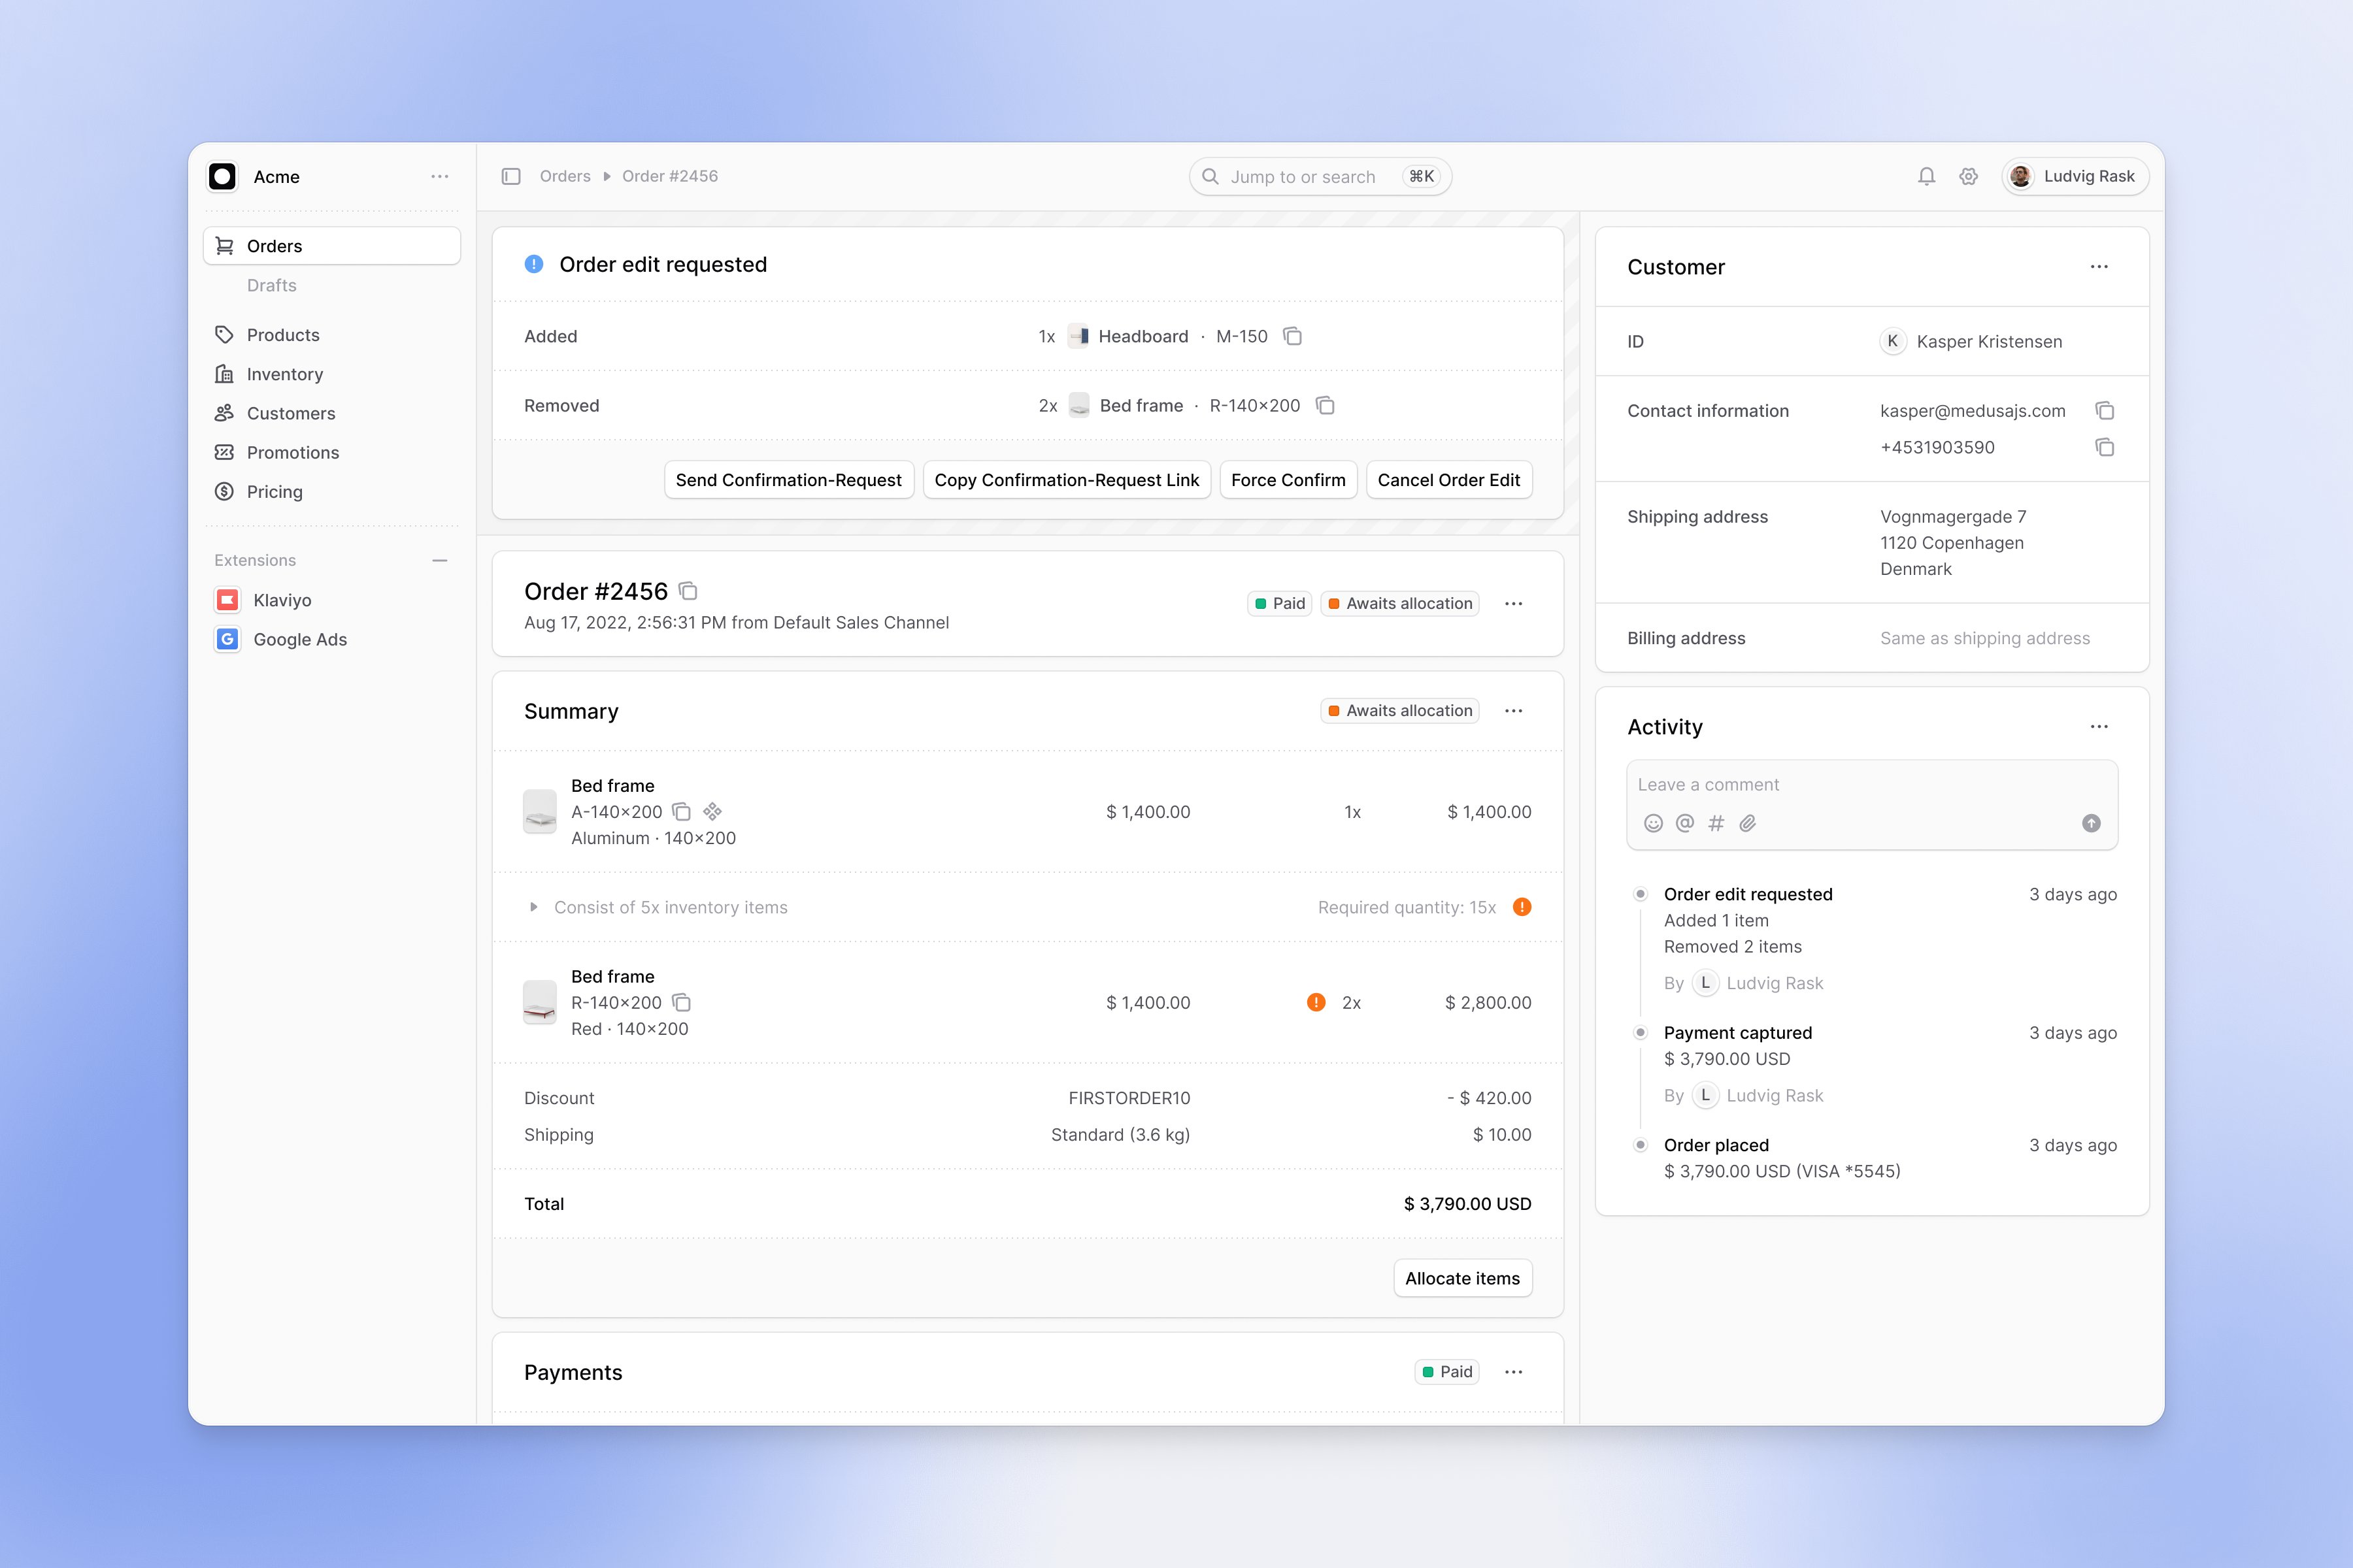2353x1568 pixels.
Task: Copy the R-140×200 SKU in Summary
Action: [x=681, y=1003]
